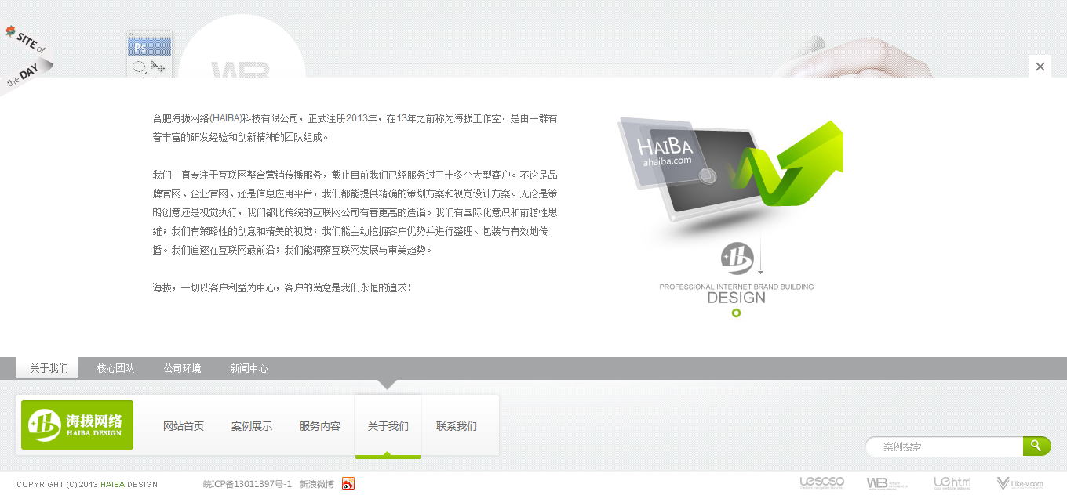Click the Like-v.com footer partner logo
Viewport: 1067px width, 495px height.
[1019, 484]
